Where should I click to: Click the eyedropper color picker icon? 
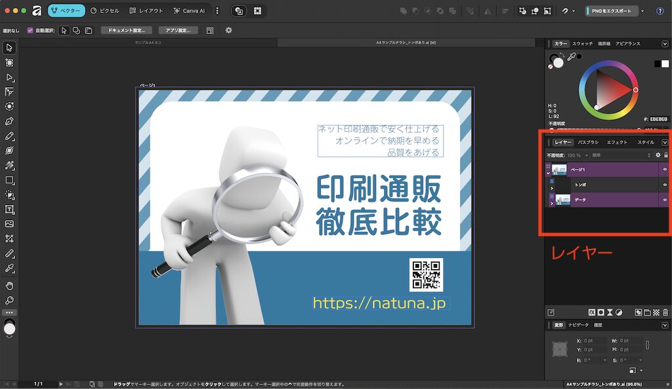coord(571,58)
